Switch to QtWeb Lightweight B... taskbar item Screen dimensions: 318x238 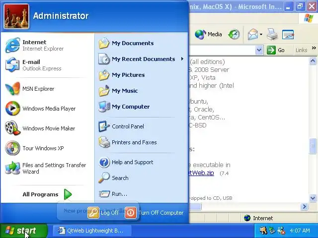pyautogui.click(x=92, y=231)
